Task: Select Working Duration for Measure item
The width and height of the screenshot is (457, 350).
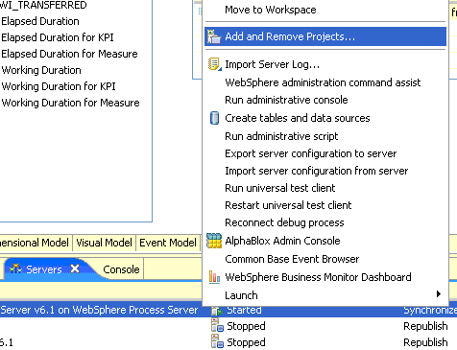Action: point(70,103)
